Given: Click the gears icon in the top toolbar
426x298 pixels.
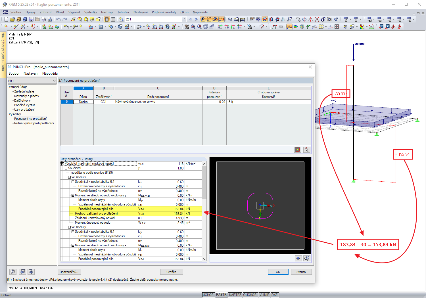Looking at the screenshot, I should point(336,19).
